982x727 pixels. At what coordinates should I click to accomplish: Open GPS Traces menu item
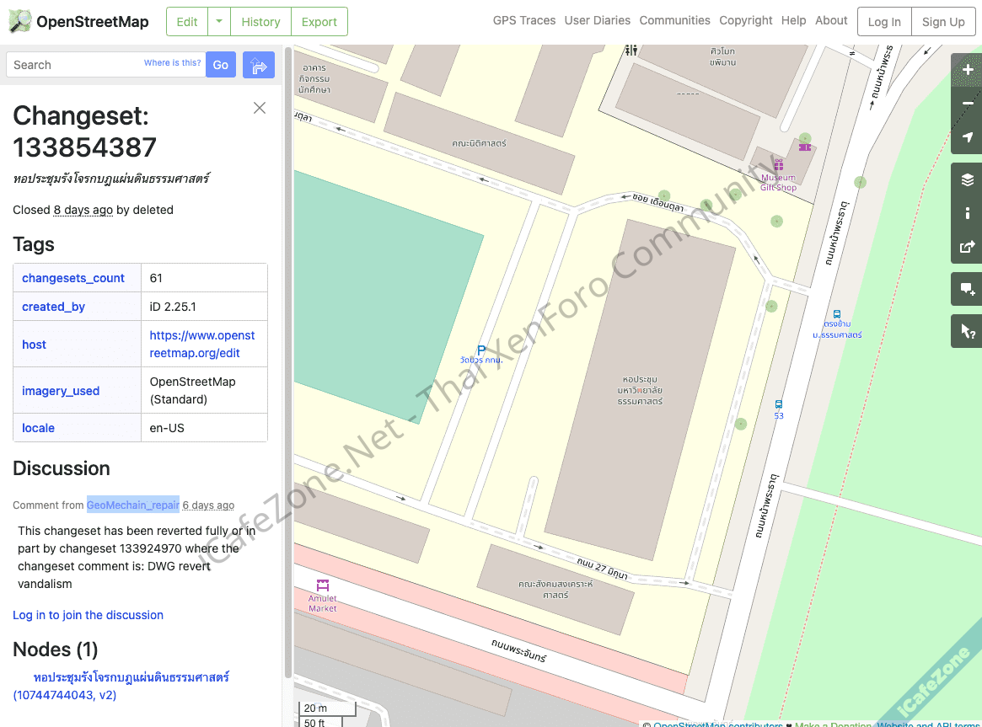[523, 20]
